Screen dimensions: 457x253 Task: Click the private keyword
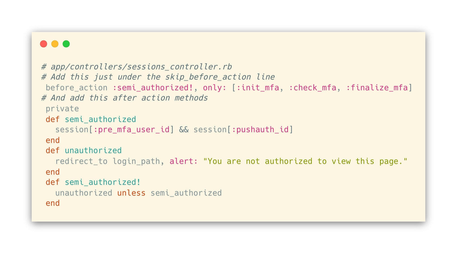point(62,109)
